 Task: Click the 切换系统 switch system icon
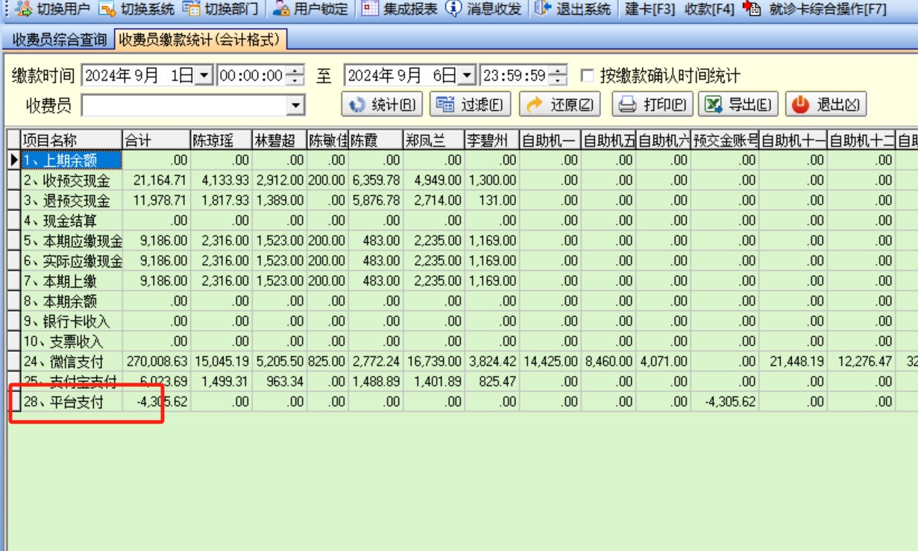click(x=108, y=9)
